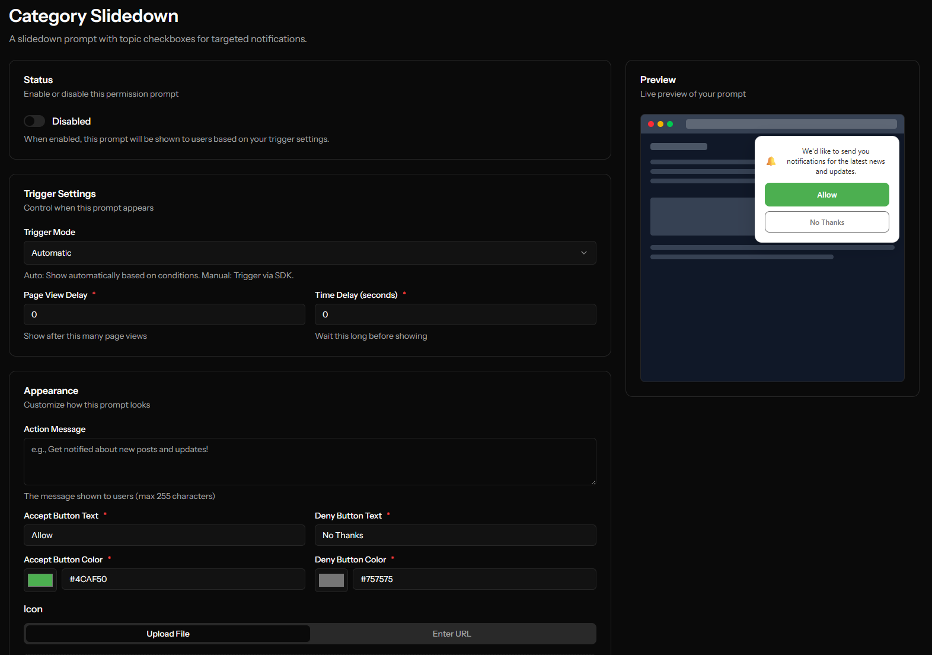Click 'Wait this long before showing' hint
The image size is (932, 655).
[x=371, y=336]
